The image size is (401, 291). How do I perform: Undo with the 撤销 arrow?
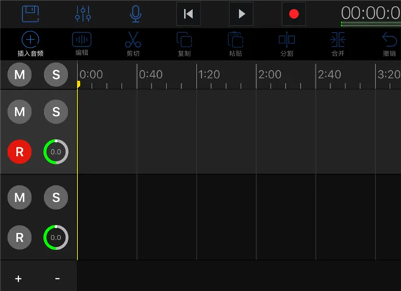389,43
